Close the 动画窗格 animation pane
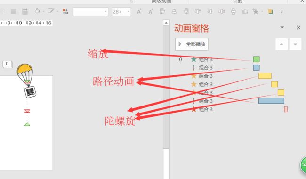The height and width of the screenshot is (179, 306). click(x=298, y=27)
